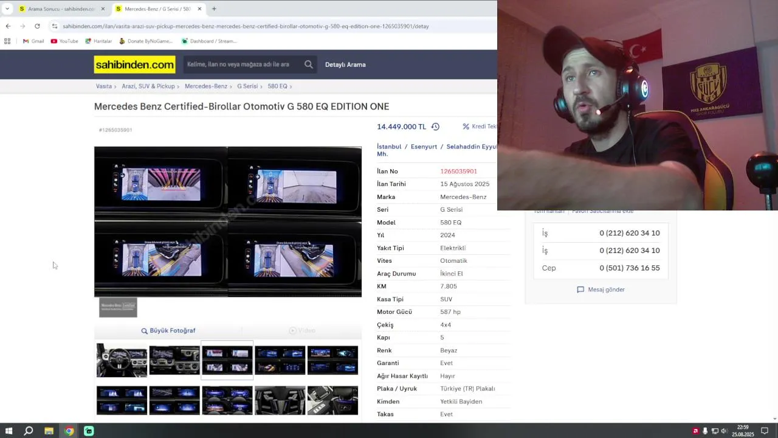Focus the sahibinden search input field
The width and height of the screenshot is (778, 438).
coord(242,64)
